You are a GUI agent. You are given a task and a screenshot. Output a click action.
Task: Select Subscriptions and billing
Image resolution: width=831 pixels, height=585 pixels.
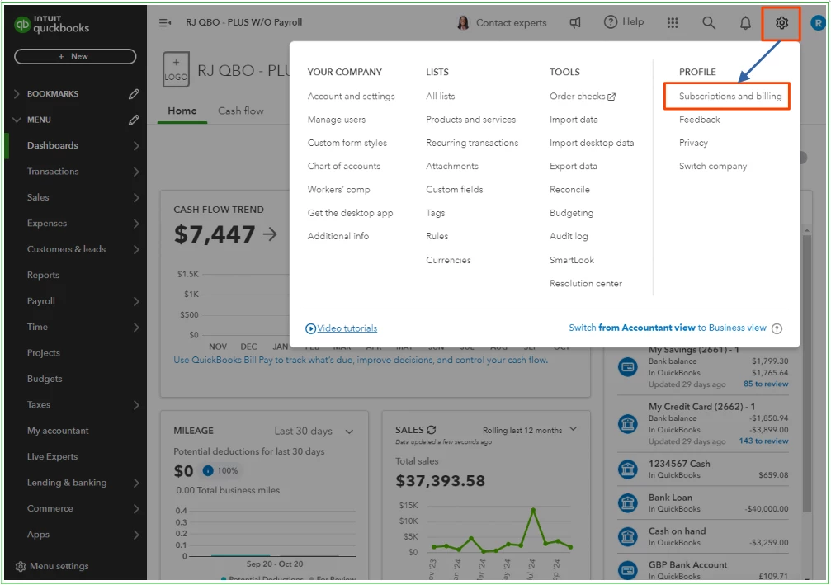[x=729, y=96]
